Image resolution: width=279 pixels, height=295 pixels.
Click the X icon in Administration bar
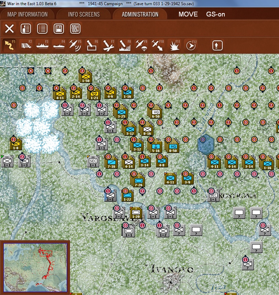(x=9, y=29)
